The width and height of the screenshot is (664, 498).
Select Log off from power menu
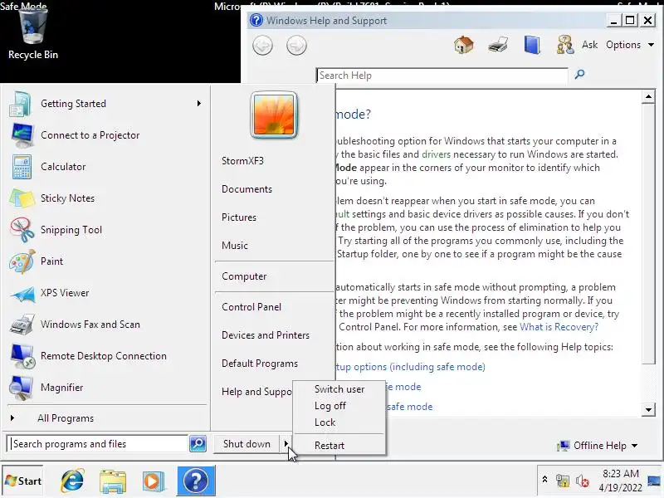click(339, 406)
